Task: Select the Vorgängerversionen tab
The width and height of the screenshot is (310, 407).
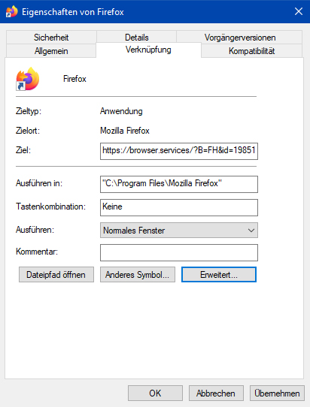Action: pos(239,38)
